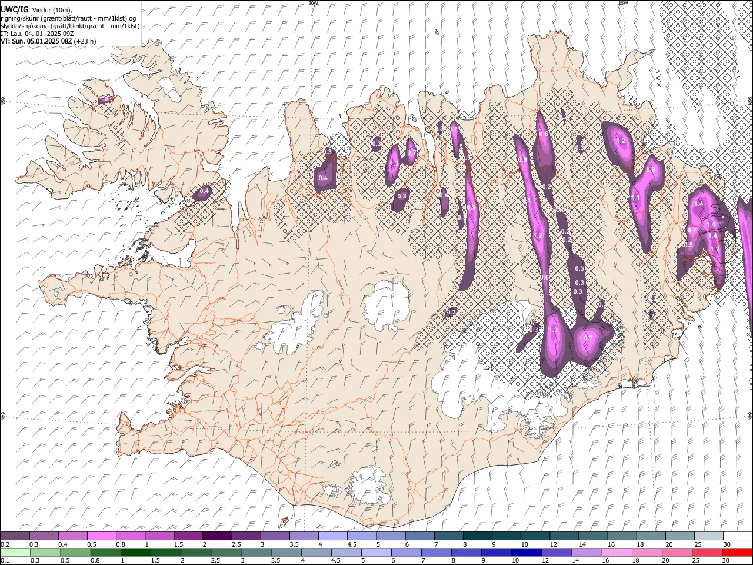Click the 'IT: Lau. 04. 01. 2025 09Z' line

tap(37, 34)
